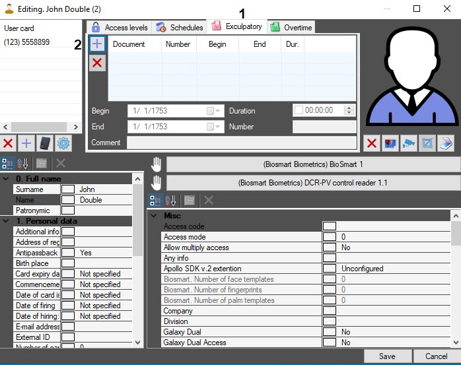The image size is (461, 365).
Task: Switch left property grid to categorized view
Action: click(7, 164)
